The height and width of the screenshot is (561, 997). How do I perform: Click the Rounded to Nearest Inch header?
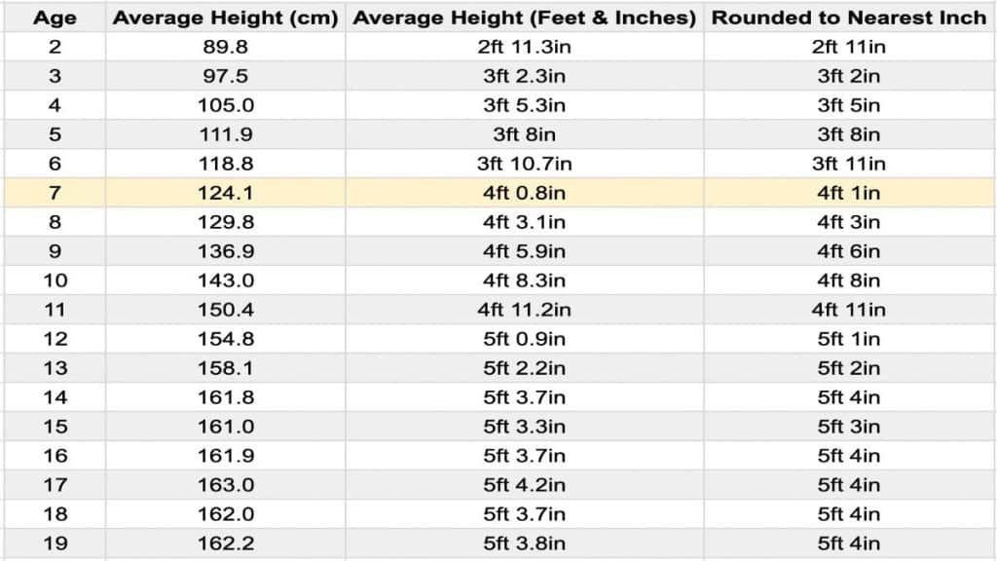848,18
